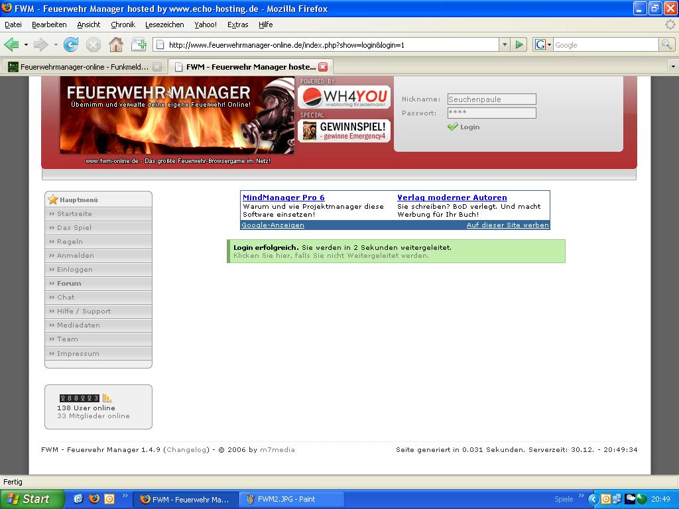Go to home page via house icon

click(x=115, y=44)
